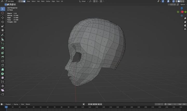Play the animation forward

click(96, 104)
